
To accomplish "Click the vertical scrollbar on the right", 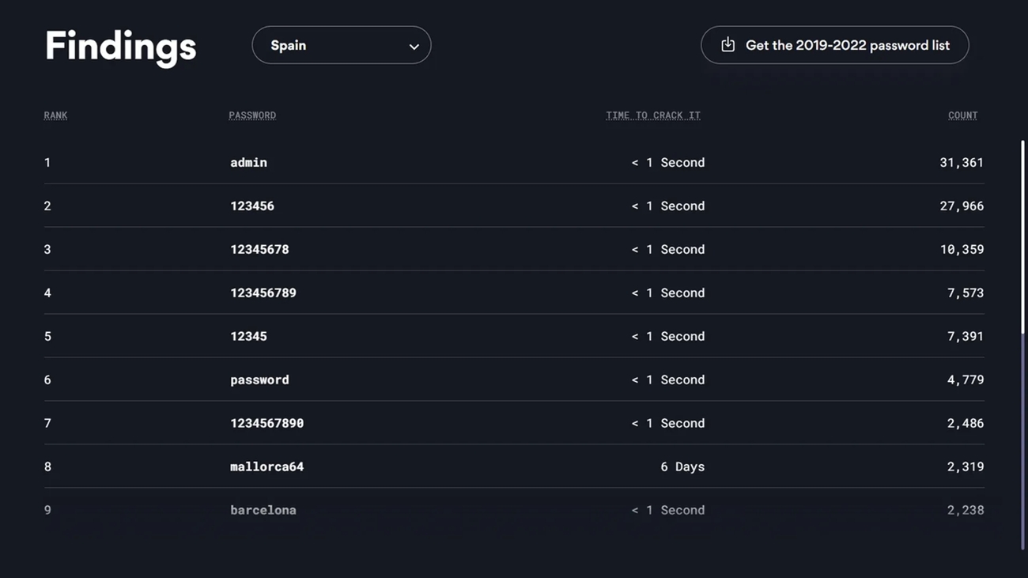I will click(x=1022, y=344).
